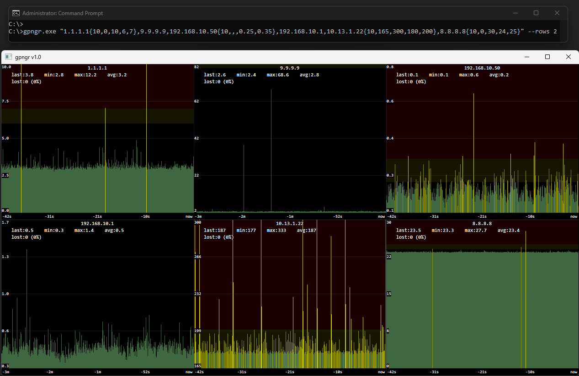Click the '266' y-axis label
Screen dimensions: 579x376
198,257
